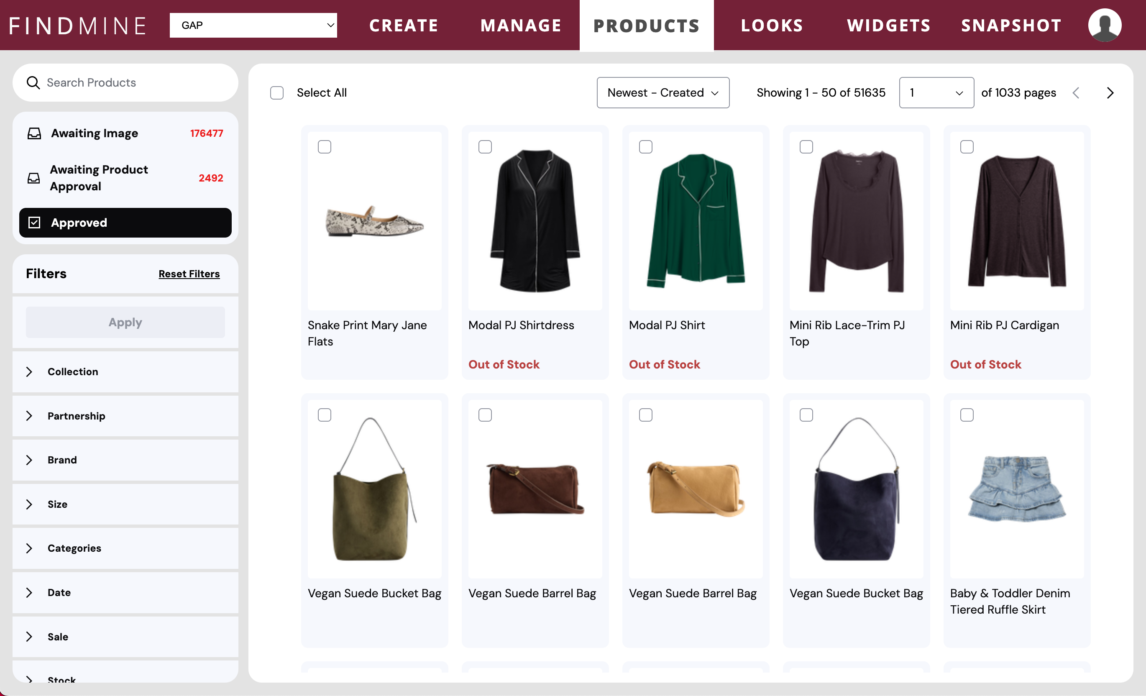Toggle the Select All checkbox
Image resolution: width=1146 pixels, height=696 pixels.
277,93
